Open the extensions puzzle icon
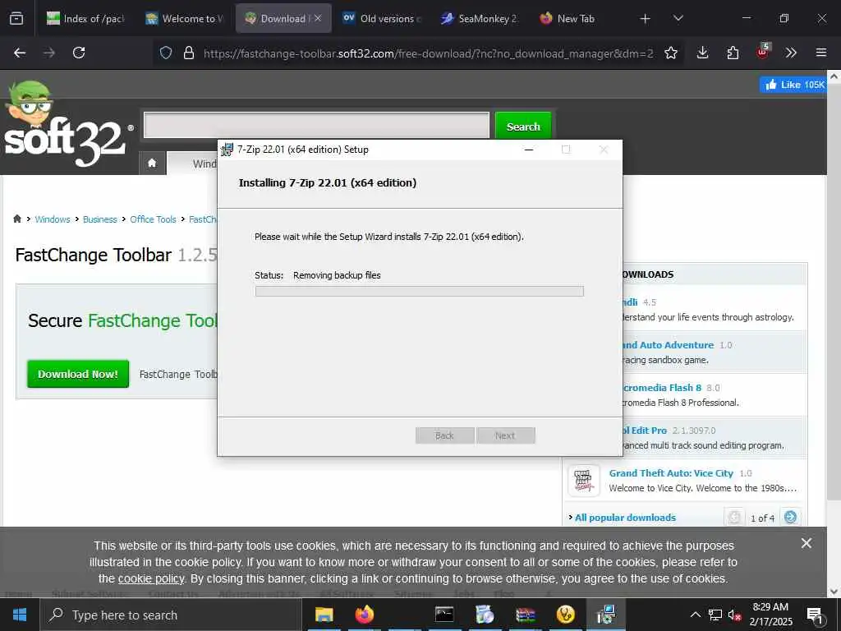This screenshot has height=631, width=841. point(733,53)
